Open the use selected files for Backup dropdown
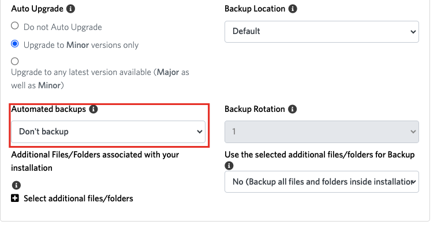 [x=322, y=182]
